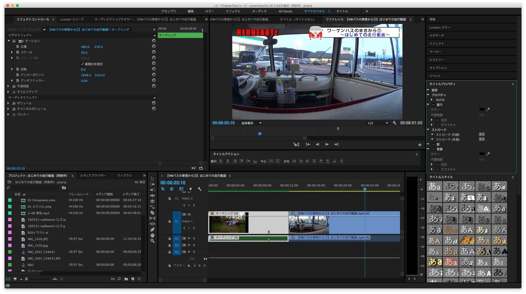Open master clip dropdown arrow
Screen dimensions: 526x294
(x=44, y=30)
